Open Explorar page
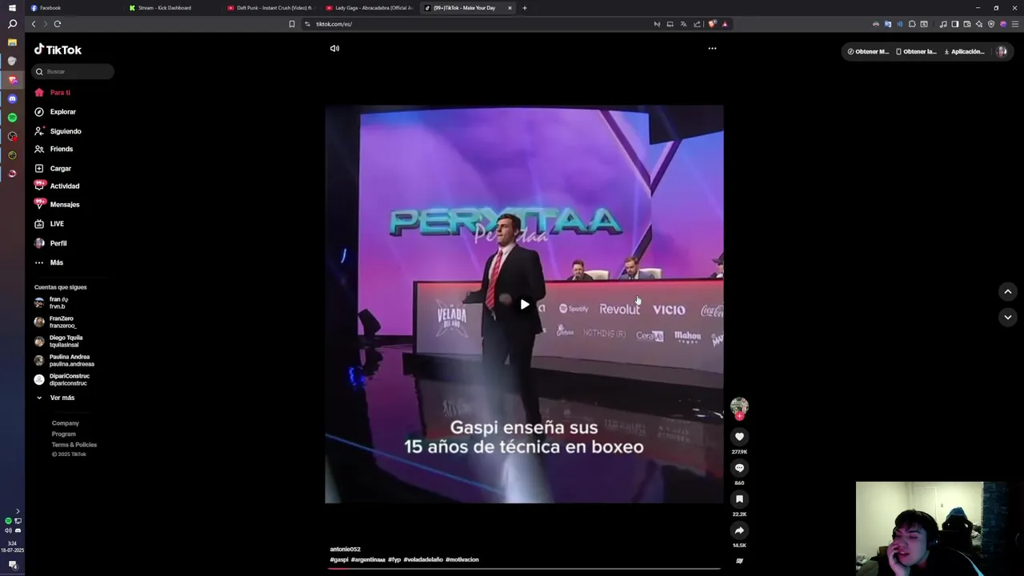 click(55, 112)
